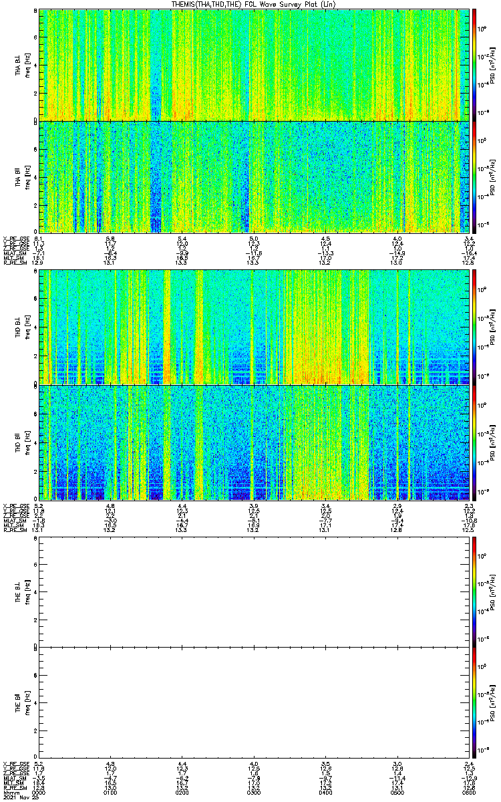This screenshot has width=501, height=802.
Task: Click the hhmm time axis label
Action: (x=11, y=792)
